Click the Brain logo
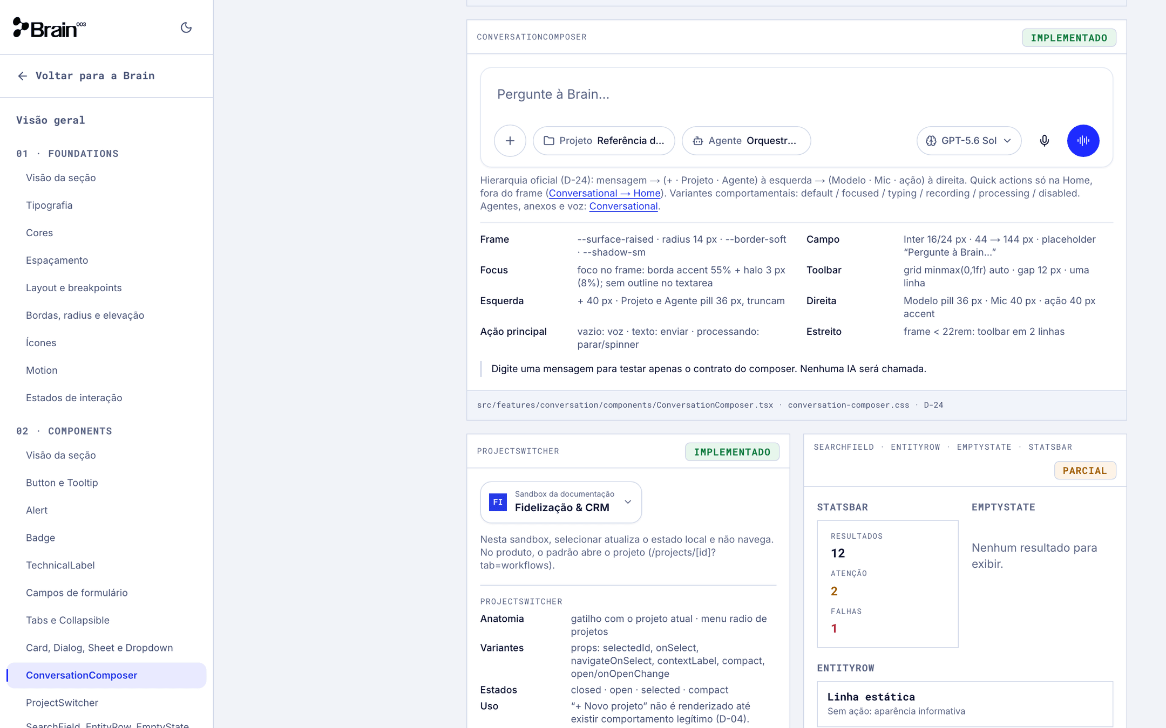1166x728 pixels. click(49, 28)
